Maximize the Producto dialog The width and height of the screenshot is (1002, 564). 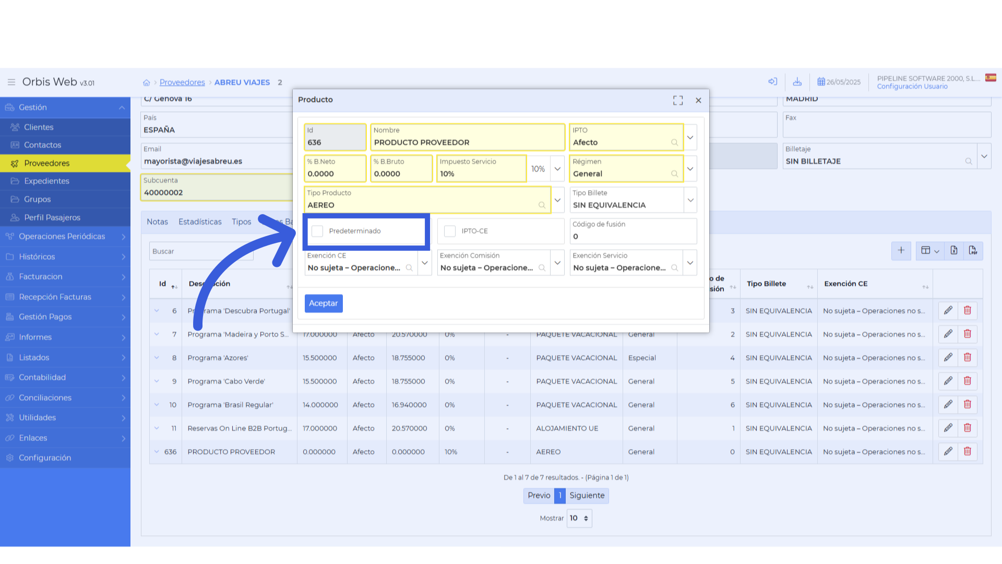coord(678,100)
